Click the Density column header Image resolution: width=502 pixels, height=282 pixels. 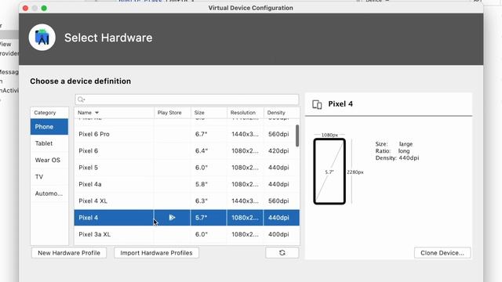(282, 113)
